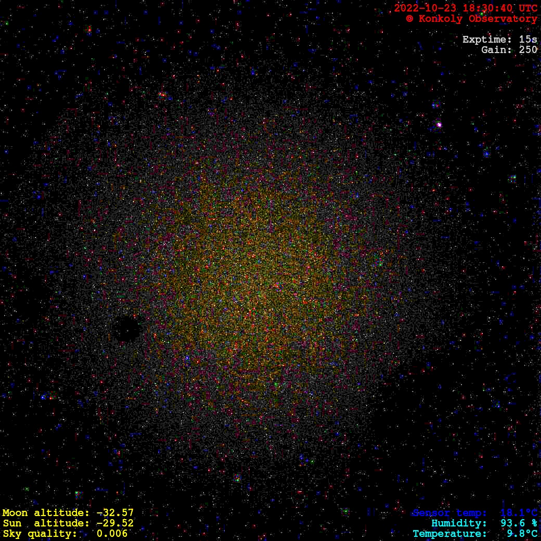Image resolution: width=541 pixels, height=541 pixels.
Task: Select the Konkoly Observatory copyright text
Action: pyautogui.click(x=471, y=19)
